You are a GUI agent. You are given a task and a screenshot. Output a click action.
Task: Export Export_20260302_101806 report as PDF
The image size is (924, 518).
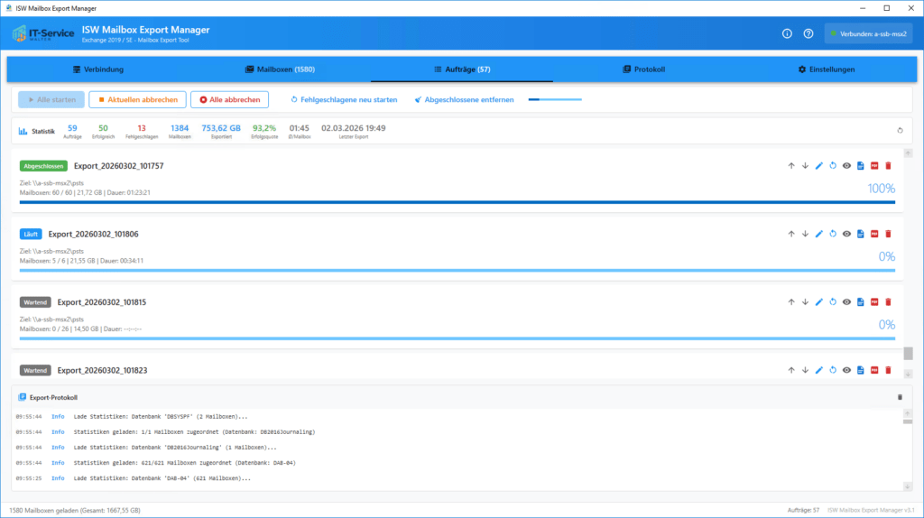click(x=874, y=234)
